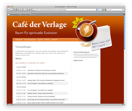Click the Diesen Kalender als .ics abonnieren link
Image resolution: width=132 pixels, height=111 pixels.
coord(30,63)
